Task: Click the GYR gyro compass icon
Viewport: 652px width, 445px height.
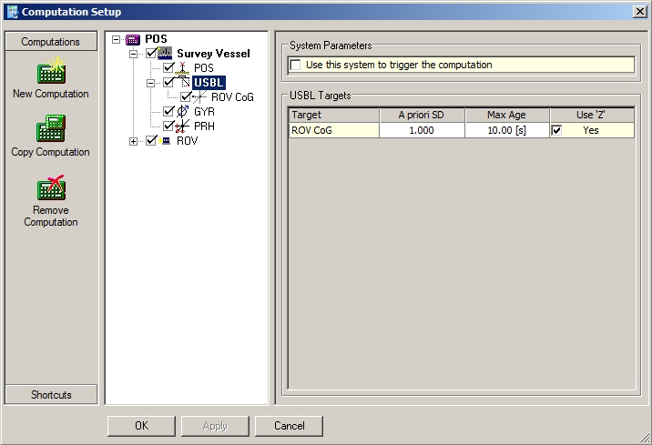Action: (x=182, y=111)
